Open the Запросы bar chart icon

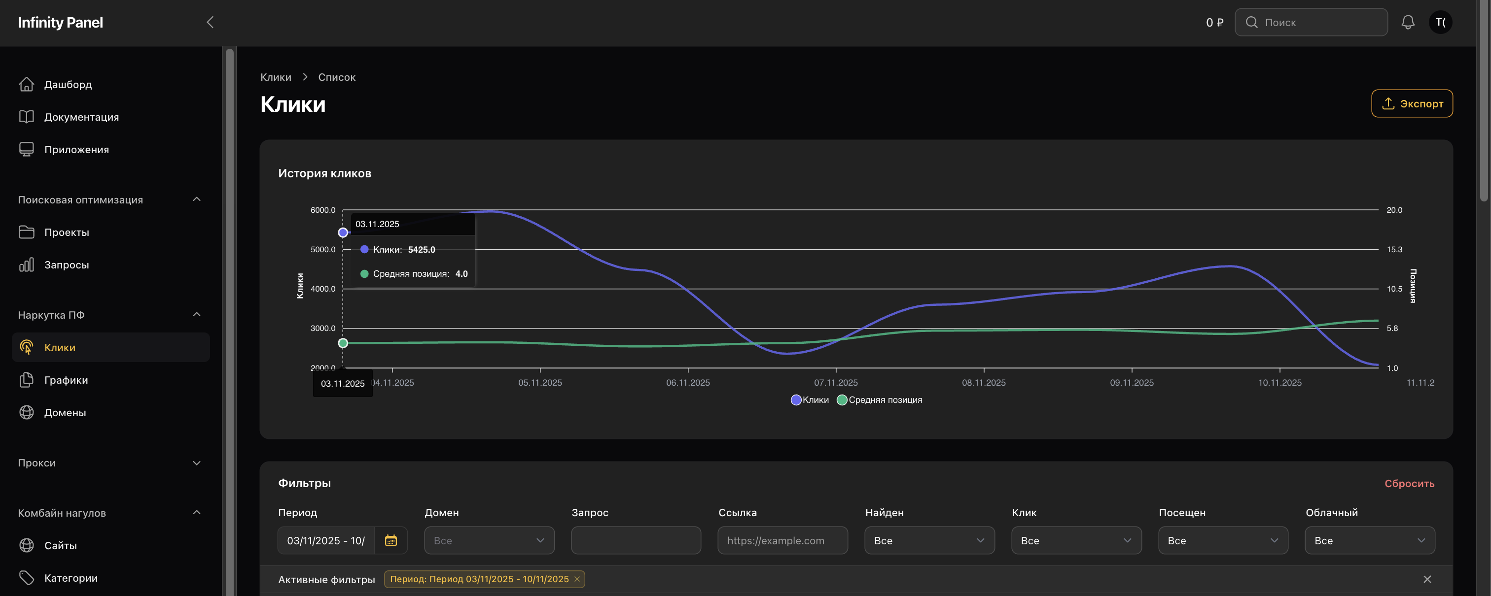point(27,265)
